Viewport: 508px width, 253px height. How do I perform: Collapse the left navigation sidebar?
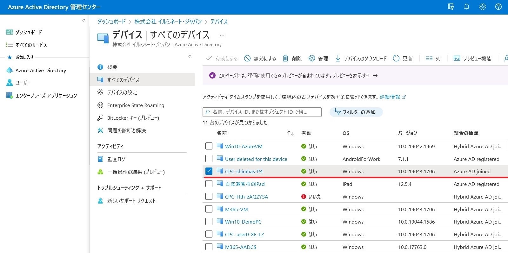[84, 20]
